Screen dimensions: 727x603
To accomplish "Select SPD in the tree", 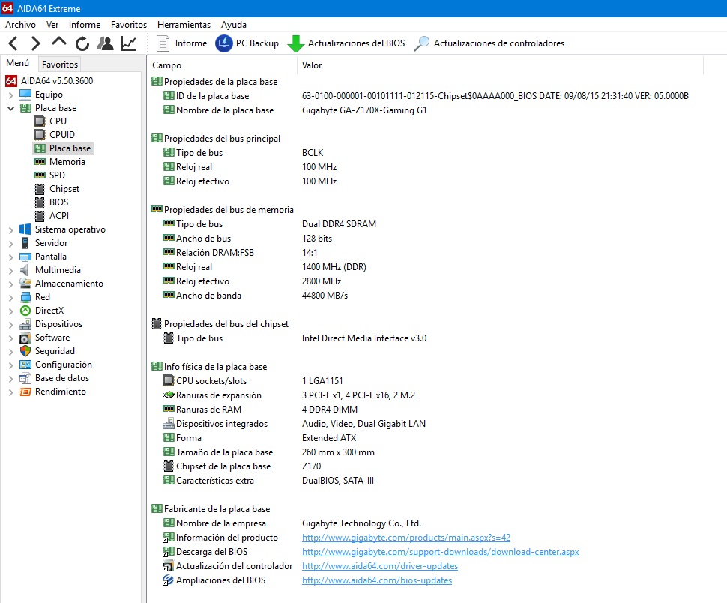I will click(x=57, y=175).
